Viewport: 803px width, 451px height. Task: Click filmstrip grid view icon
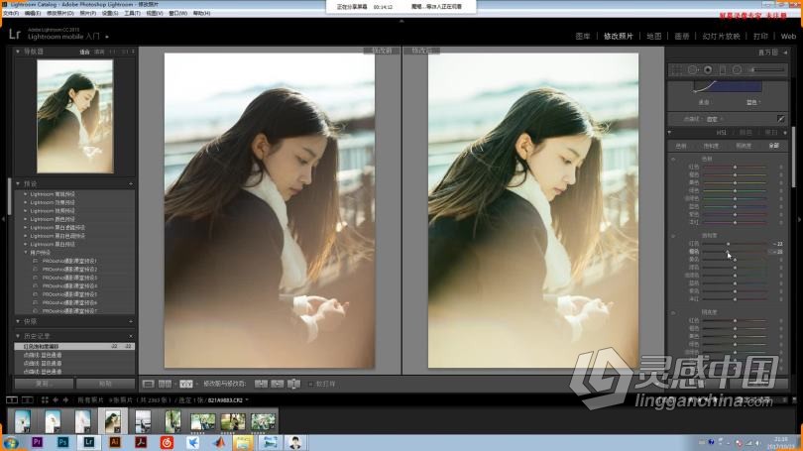coord(45,399)
